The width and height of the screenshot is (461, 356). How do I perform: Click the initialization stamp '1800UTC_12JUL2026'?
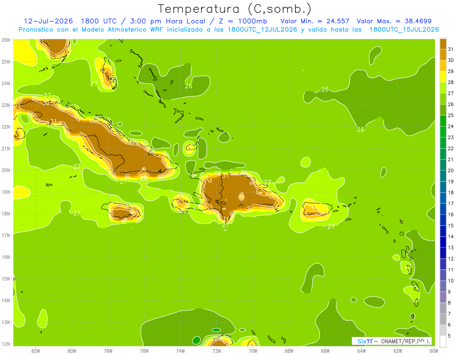(x=262, y=30)
